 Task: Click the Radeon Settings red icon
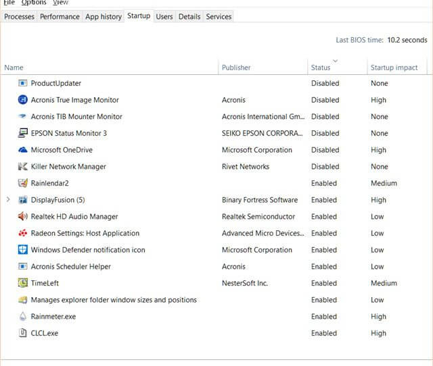[x=22, y=233]
